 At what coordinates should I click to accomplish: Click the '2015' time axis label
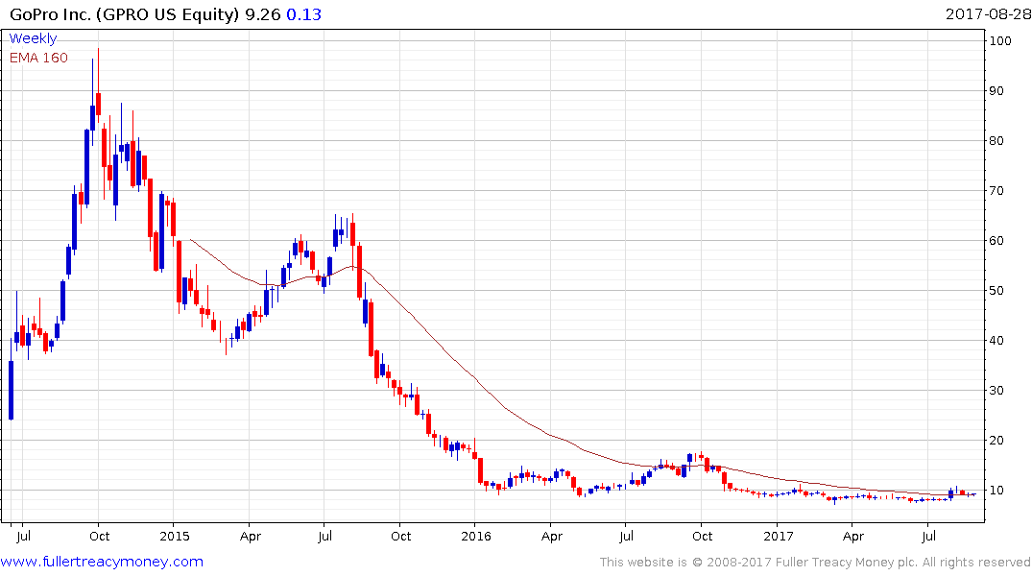[175, 537]
